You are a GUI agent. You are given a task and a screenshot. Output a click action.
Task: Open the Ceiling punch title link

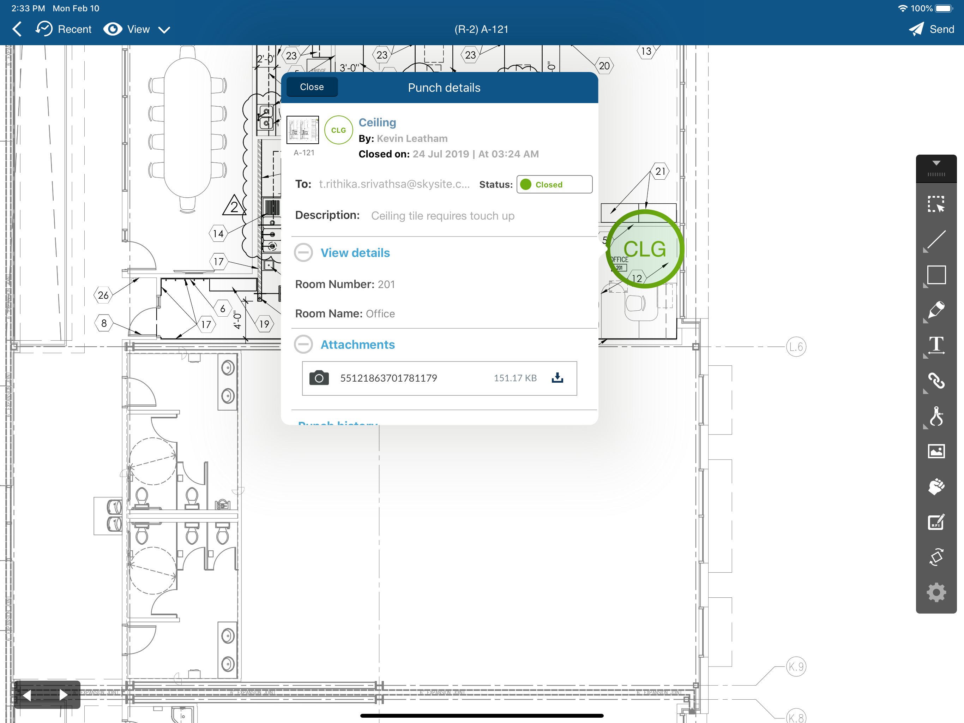pos(377,122)
